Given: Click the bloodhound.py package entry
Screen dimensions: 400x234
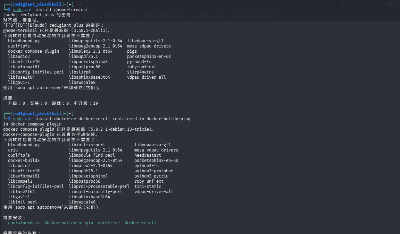Looking at the screenshot, I should coord(24,41).
